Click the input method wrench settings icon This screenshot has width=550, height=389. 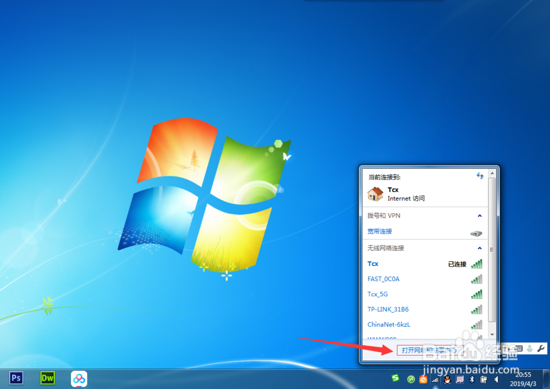[x=541, y=348]
